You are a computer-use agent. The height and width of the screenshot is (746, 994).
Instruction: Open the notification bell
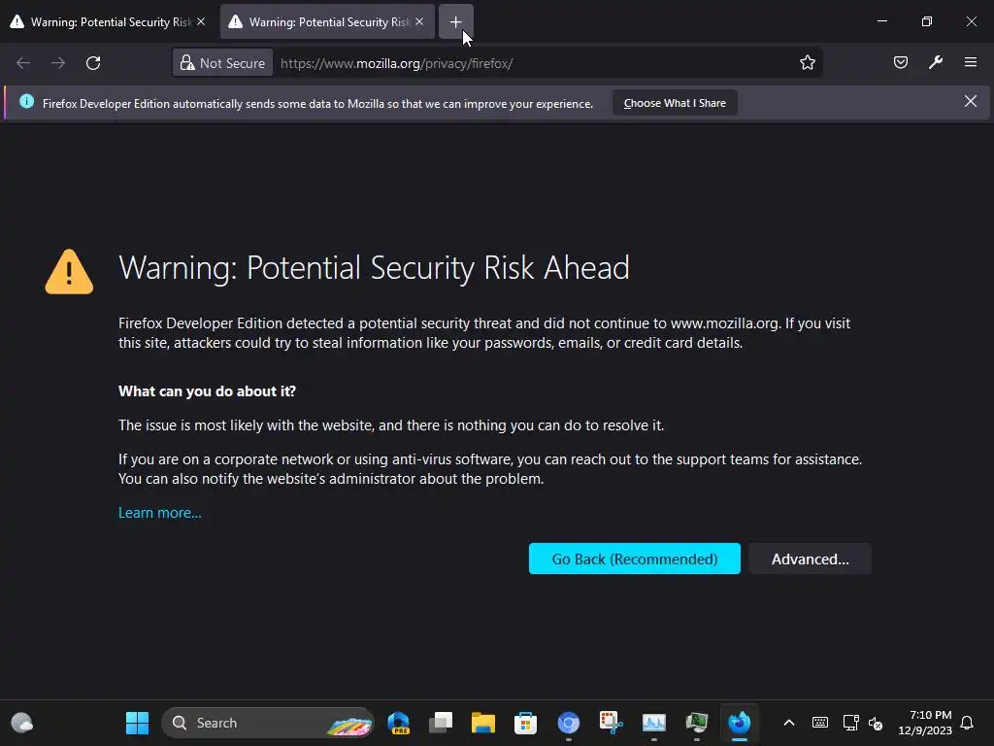[967, 723]
